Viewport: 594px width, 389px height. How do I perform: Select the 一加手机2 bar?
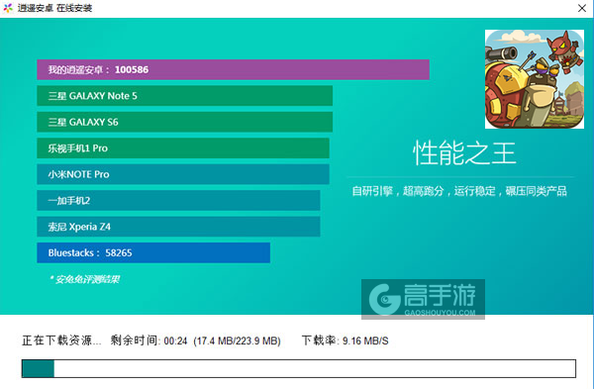click(x=178, y=200)
